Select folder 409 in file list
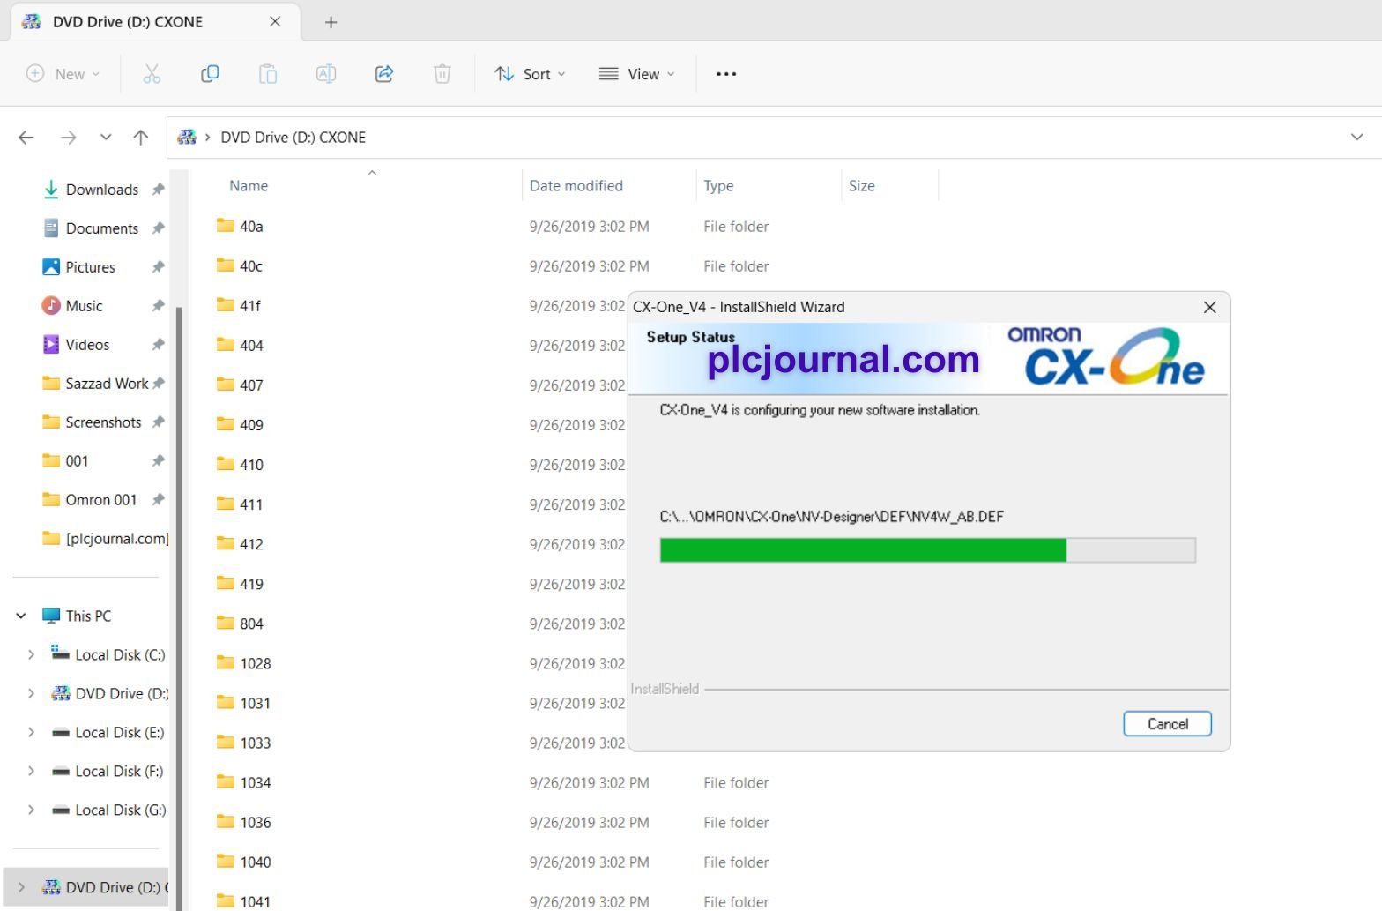This screenshot has height=911, width=1382. click(251, 425)
